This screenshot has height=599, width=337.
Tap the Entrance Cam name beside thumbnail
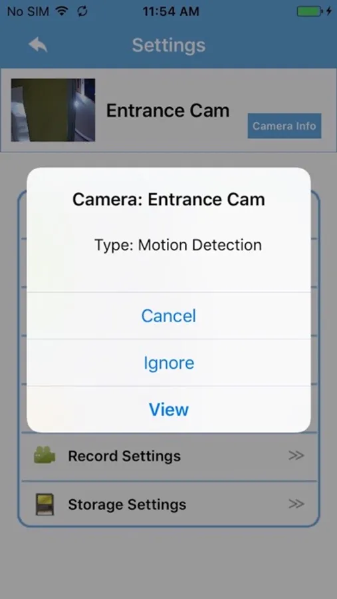click(168, 110)
